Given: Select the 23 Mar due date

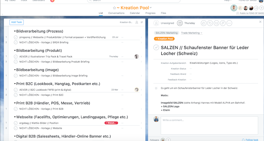Looking at the screenshot, I should pyautogui.click(x=115, y=90).
